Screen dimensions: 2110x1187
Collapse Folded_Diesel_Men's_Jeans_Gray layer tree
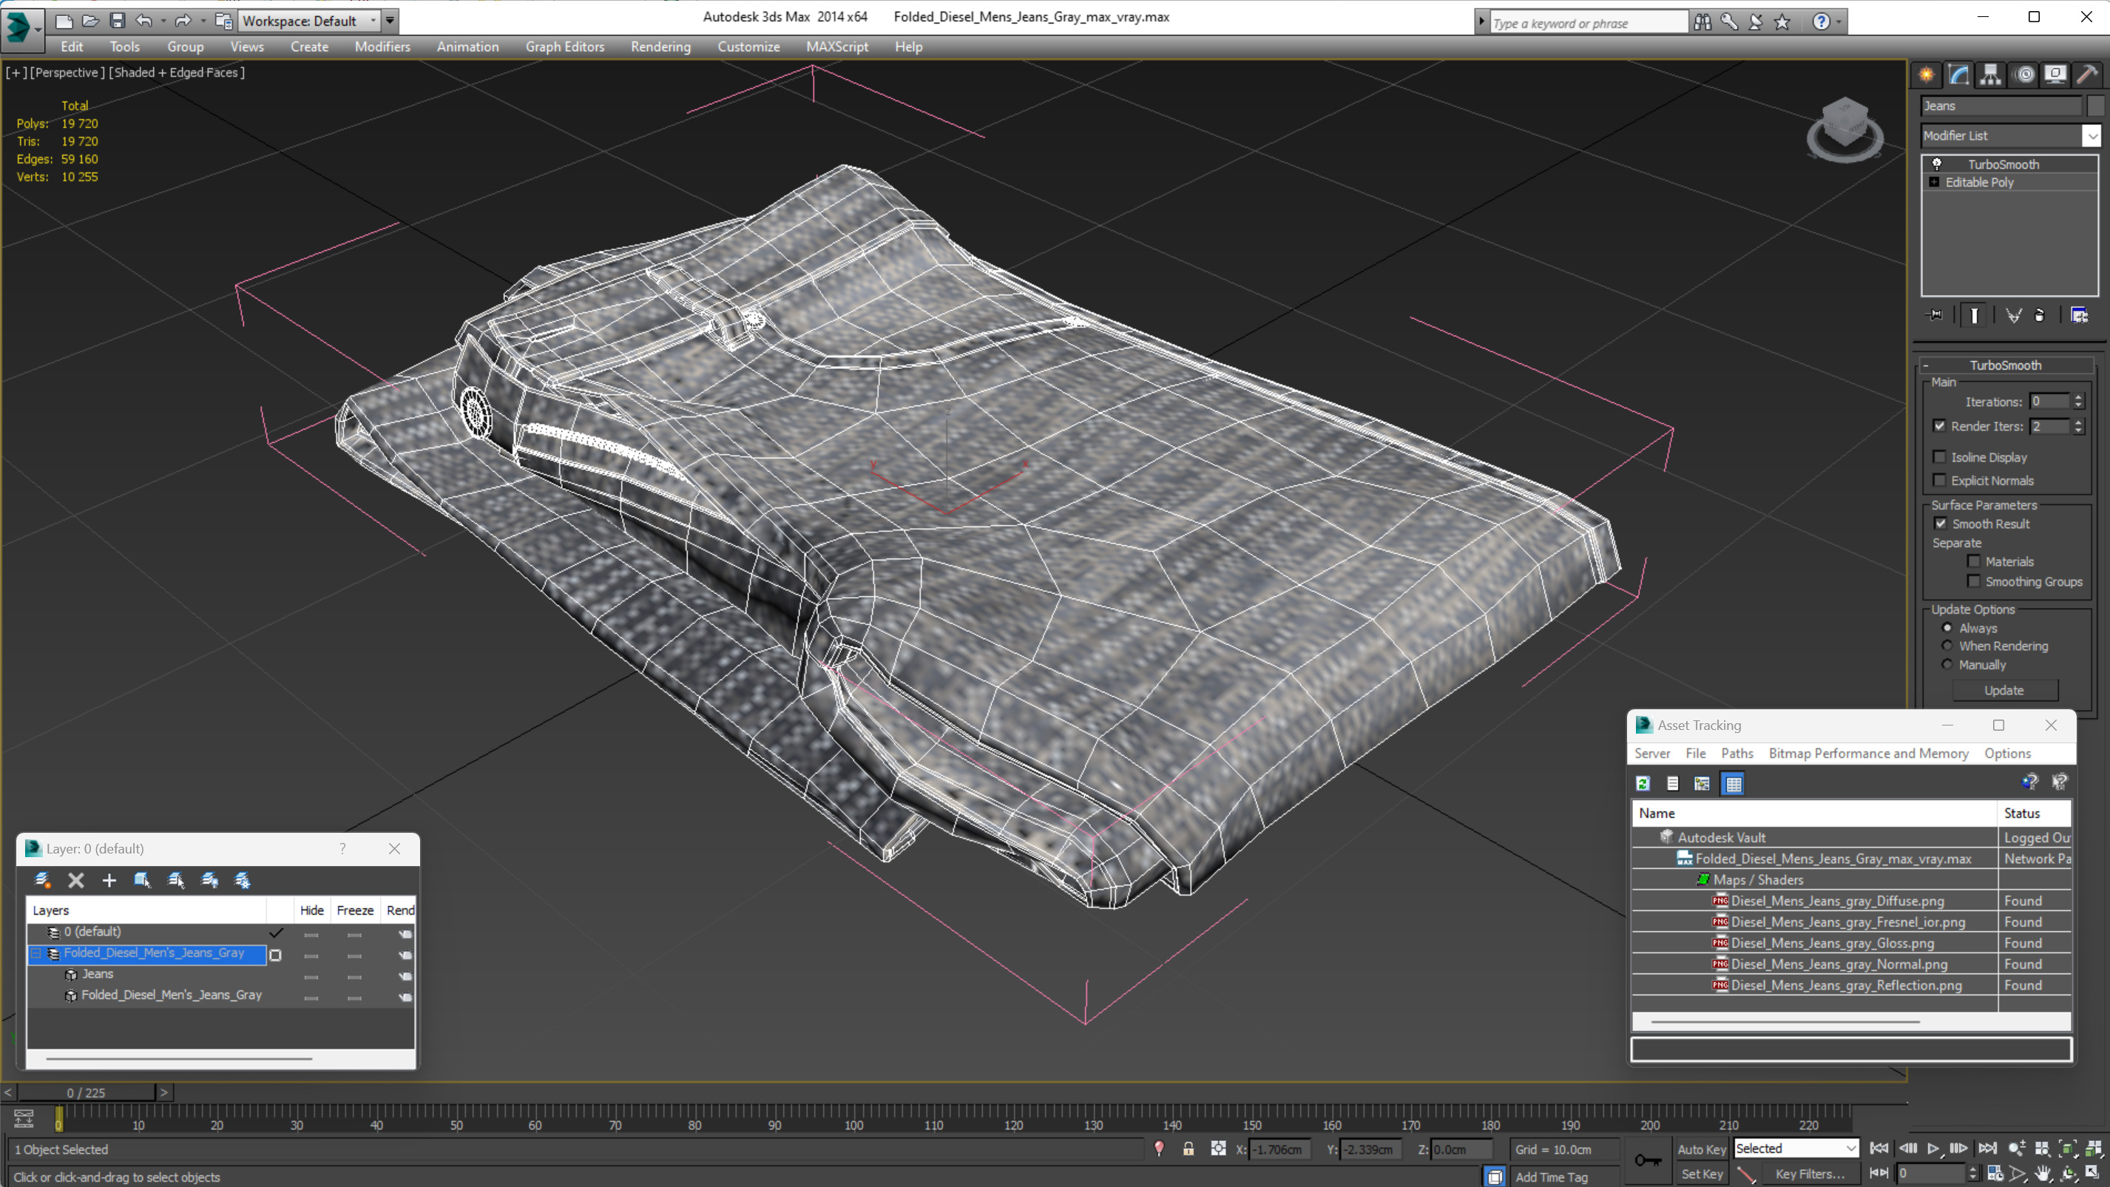[x=37, y=953]
